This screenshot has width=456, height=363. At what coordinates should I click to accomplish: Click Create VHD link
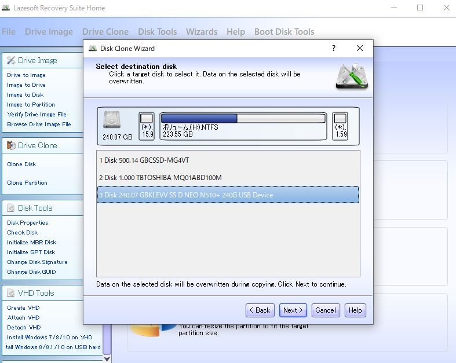(23, 308)
